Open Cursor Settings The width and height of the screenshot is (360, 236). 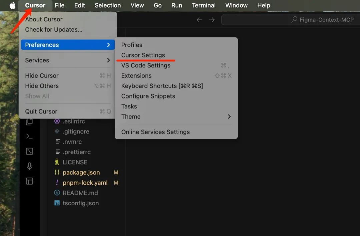point(176,55)
